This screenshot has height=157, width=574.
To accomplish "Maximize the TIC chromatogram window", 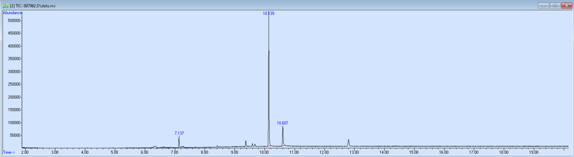I will point(555,6).
